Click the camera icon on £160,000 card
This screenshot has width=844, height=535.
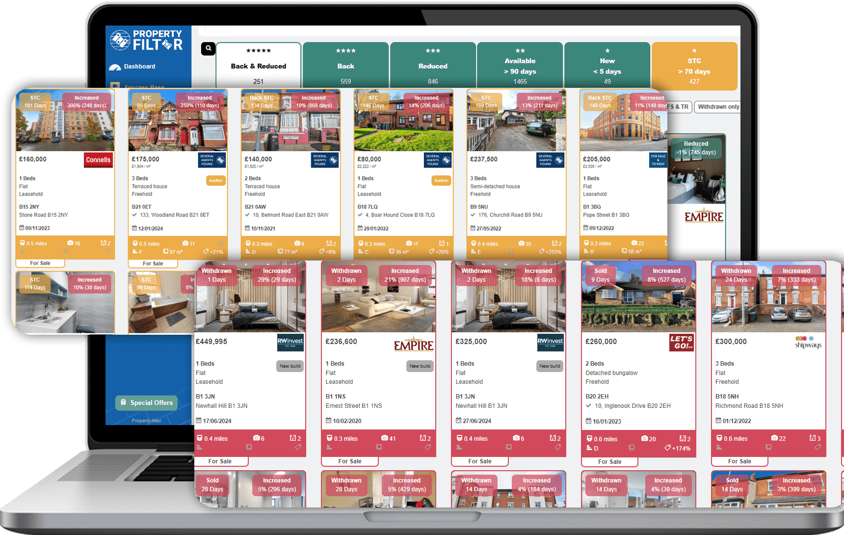point(70,243)
